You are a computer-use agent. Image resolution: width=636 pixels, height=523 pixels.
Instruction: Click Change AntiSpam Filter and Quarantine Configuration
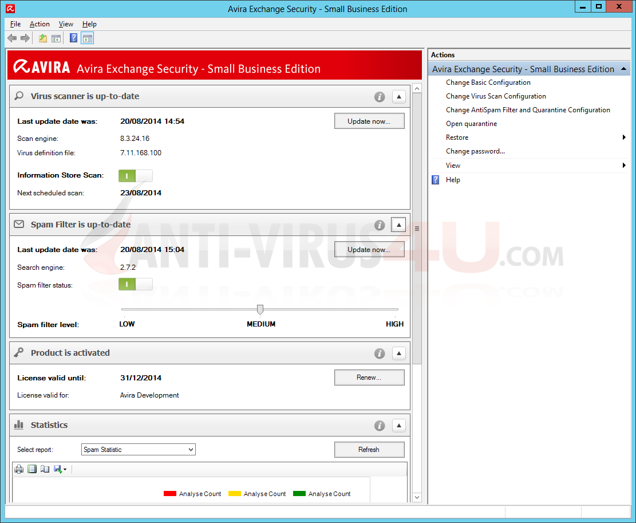click(x=528, y=110)
